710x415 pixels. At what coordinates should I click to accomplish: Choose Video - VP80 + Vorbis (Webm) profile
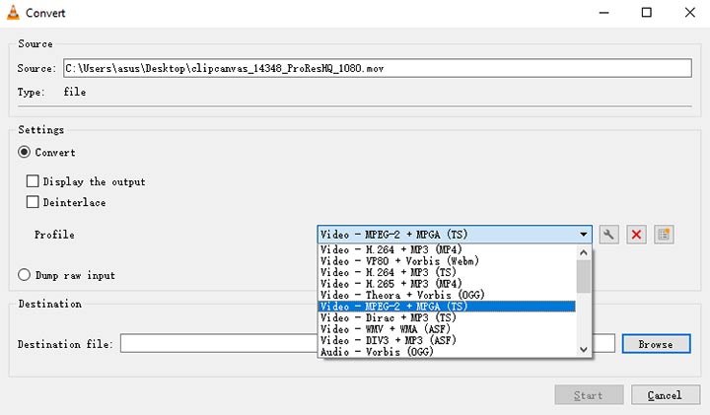(x=447, y=260)
